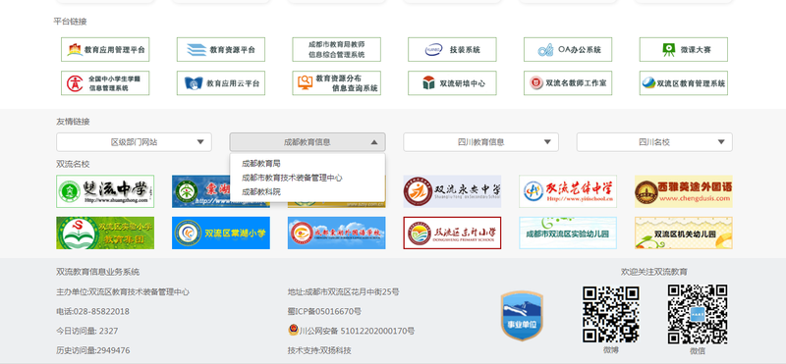Click 技术支持:双扬科技 text
This screenshot has height=364, width=786.
pos(319,350)
